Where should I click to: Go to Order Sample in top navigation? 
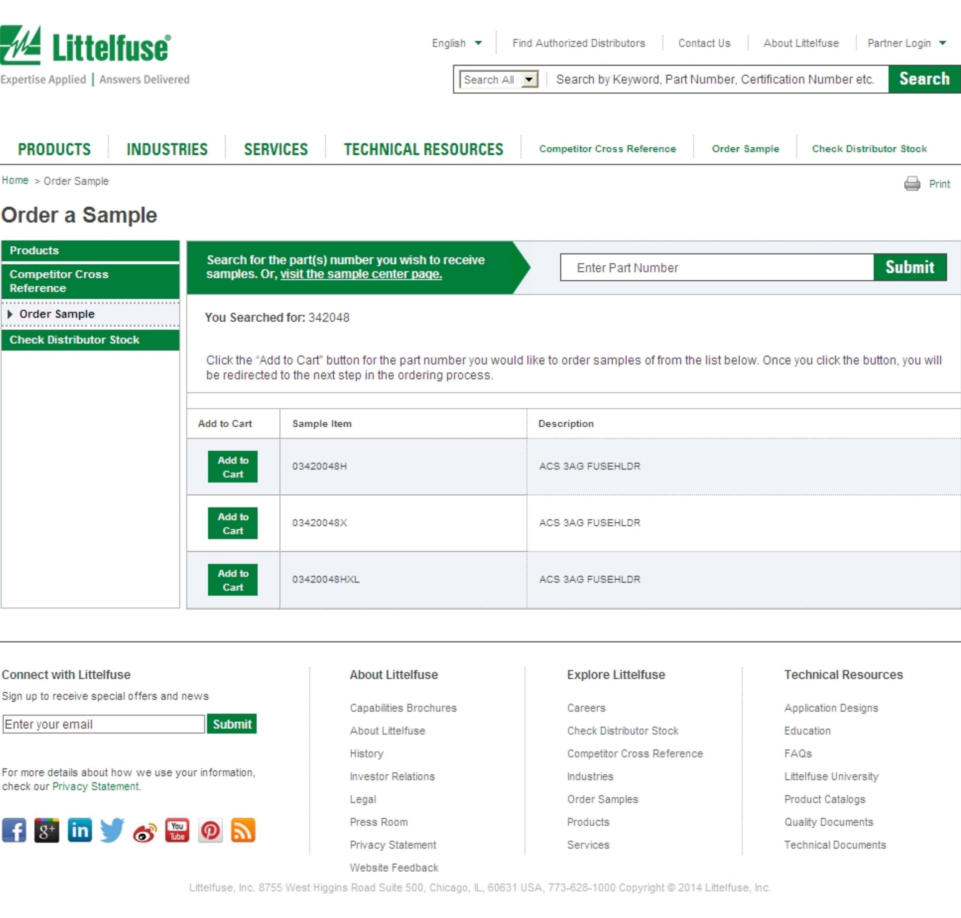[x=745, y=149]
